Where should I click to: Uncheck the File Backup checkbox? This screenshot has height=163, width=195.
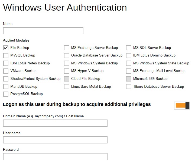[x=6, y=48]
